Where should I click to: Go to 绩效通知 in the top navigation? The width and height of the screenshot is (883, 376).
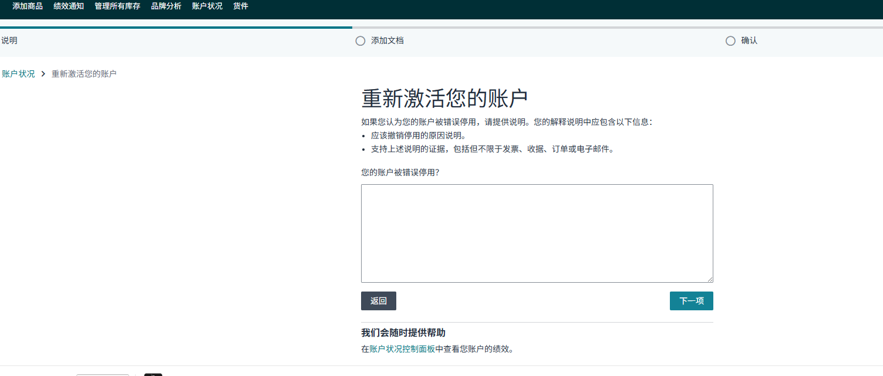point(69,6)
